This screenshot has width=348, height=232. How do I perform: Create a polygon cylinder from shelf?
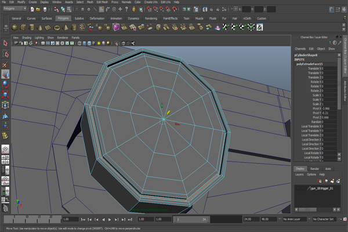coord(32,27)
